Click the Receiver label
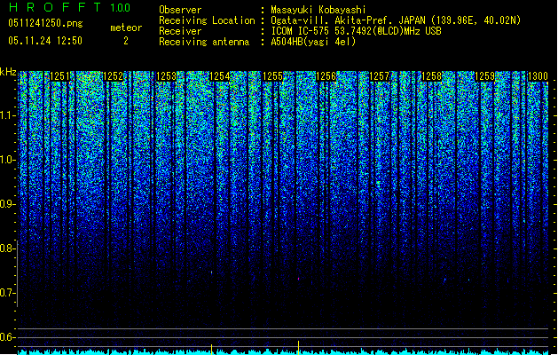558x355 pixels. pos(180,31)
